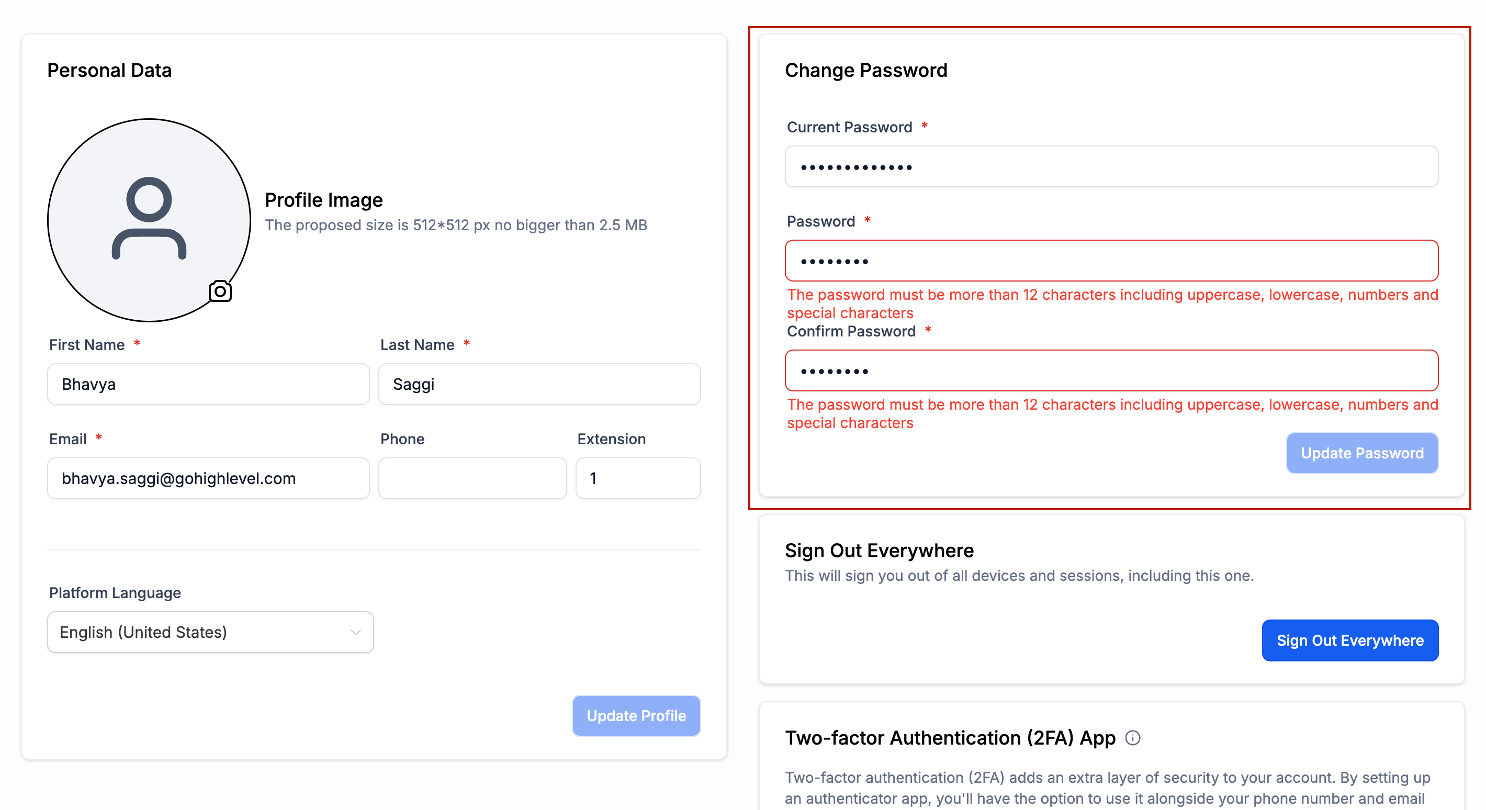The image size is (1486, 810).
Task: Click the Two-factor Authentication (2FA) App heading
Action: point(950,738)
